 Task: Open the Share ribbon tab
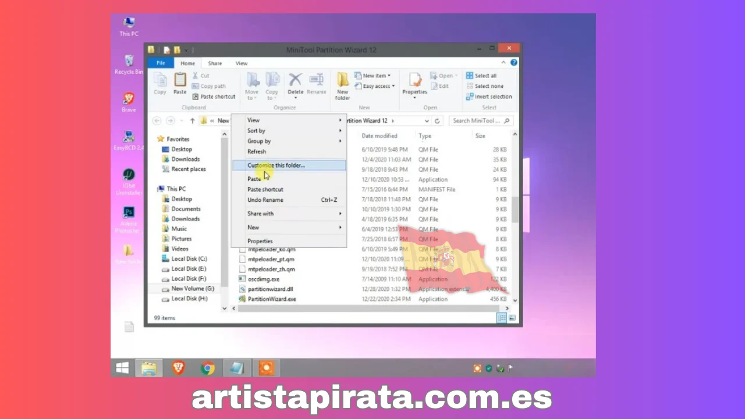[x=215, y=63]
